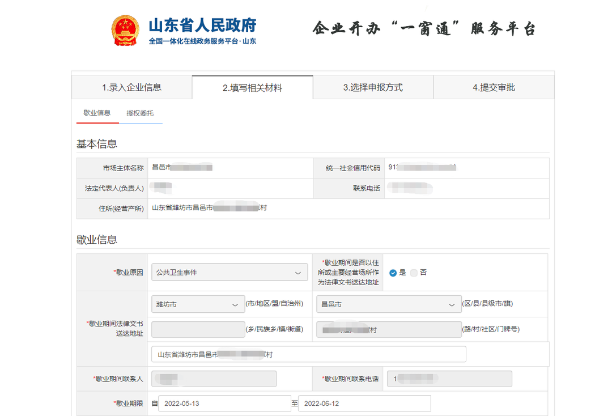The height and width of the screenshot is (416, 612).
Task: Click the full delivery address field
Action: coord(308,354)
